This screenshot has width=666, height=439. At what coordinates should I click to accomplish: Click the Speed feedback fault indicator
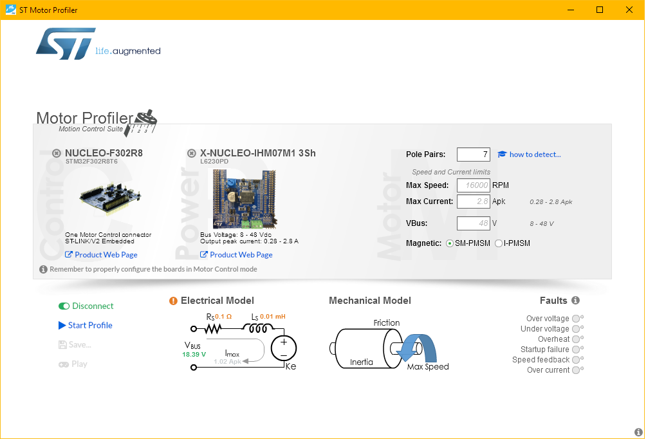pyautogui.click(x=576, y=360)
